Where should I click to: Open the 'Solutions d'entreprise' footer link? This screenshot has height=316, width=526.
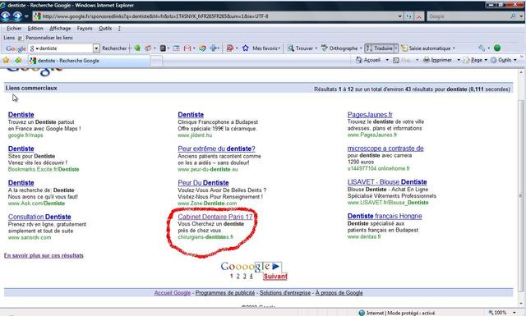pos(285,293)
